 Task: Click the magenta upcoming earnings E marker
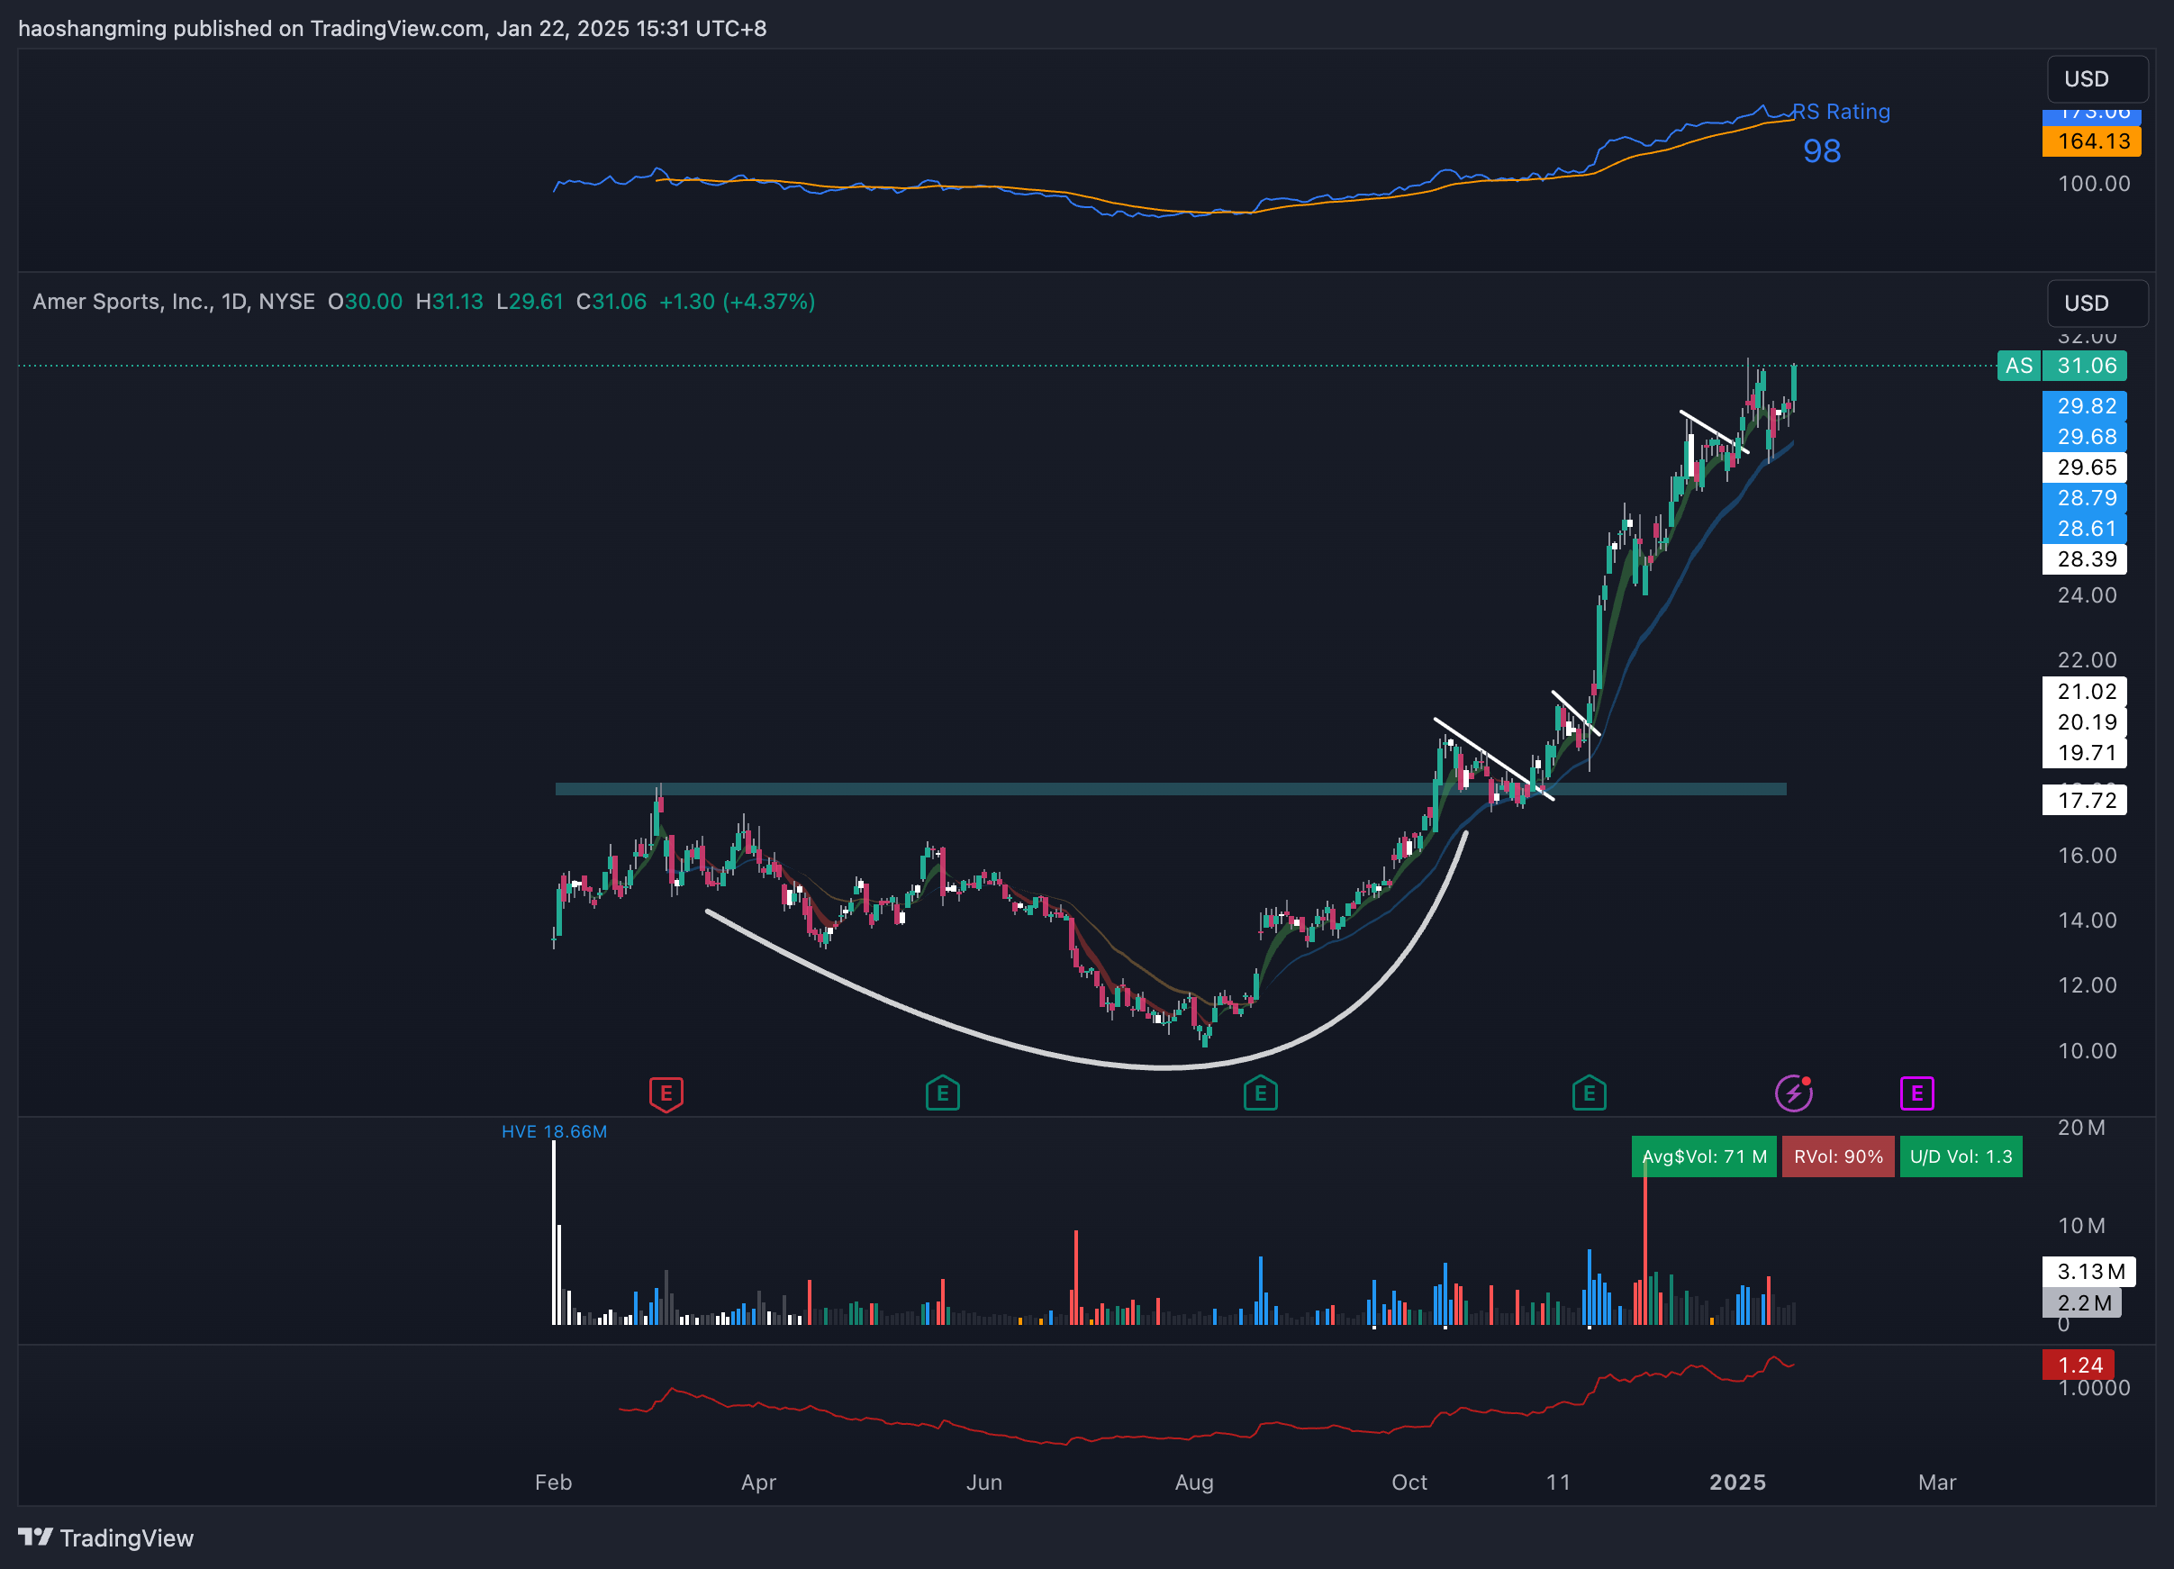(x=1916, y=1093)
